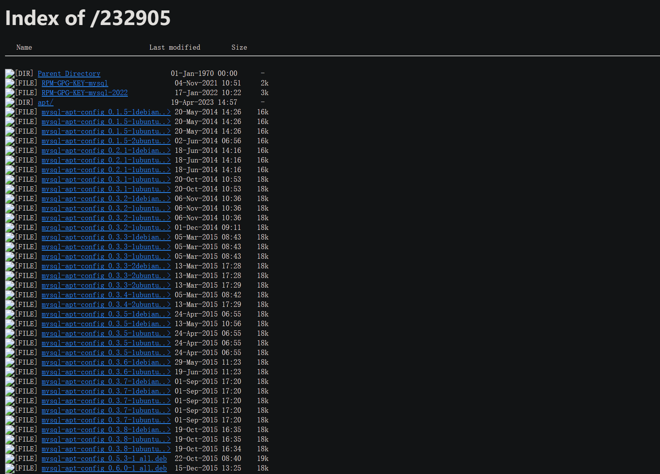Click the Last modified column header

pos(175,47)
